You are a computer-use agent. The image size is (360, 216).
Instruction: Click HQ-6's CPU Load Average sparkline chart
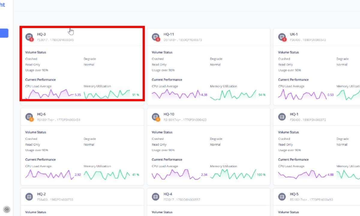(x=49, y=174)
